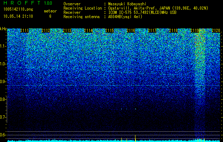Click the 2111 time label
Screen dimensions: 223x142
[x=24, y=31]
